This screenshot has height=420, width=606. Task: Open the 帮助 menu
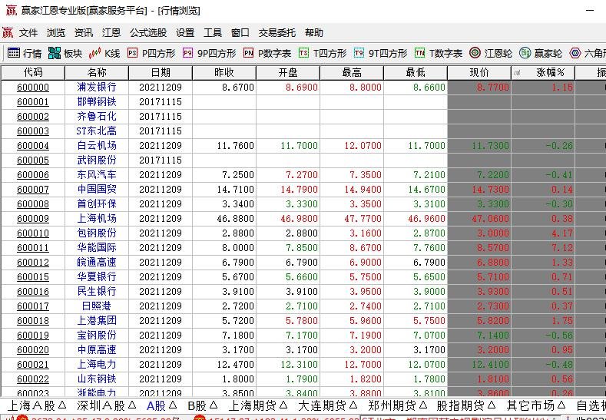314,33
